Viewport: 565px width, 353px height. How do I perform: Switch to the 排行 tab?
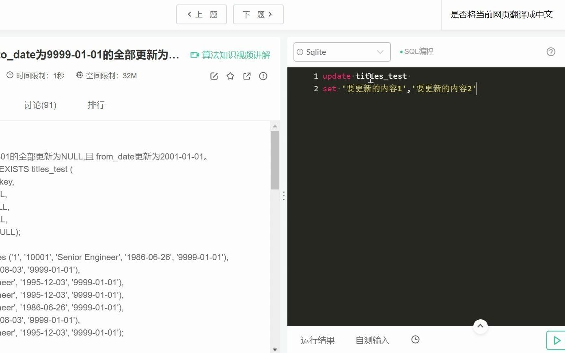(96, 105)
